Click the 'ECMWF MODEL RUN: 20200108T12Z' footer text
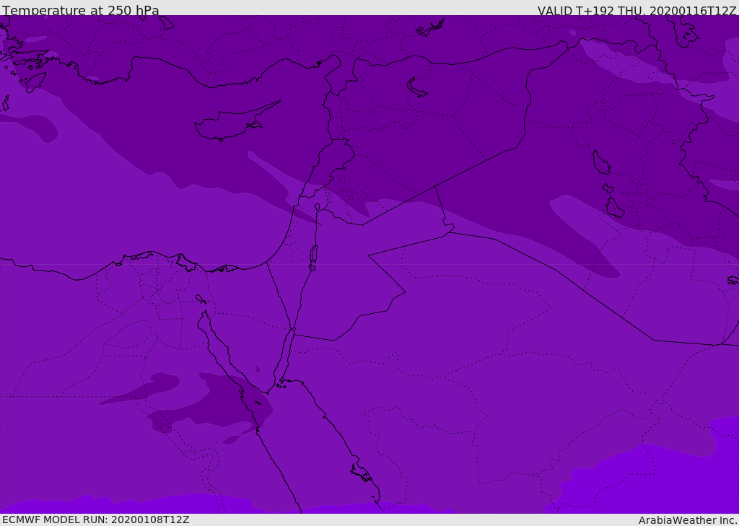Screen dimensions: 739x526 [96, 520]
